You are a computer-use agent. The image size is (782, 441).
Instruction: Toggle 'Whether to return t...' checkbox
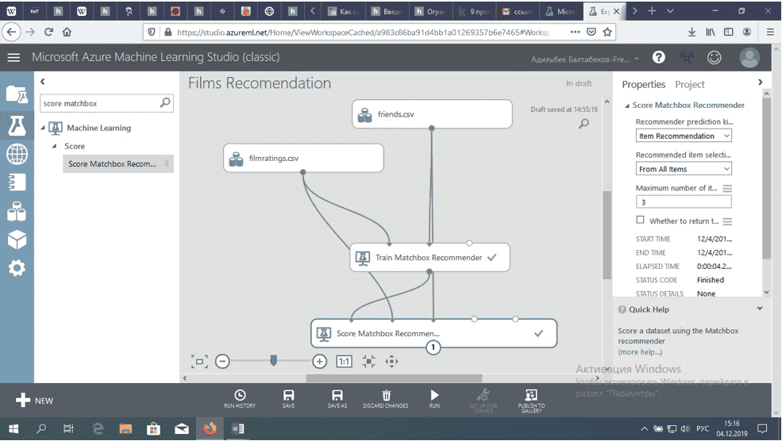click(640, 220)
